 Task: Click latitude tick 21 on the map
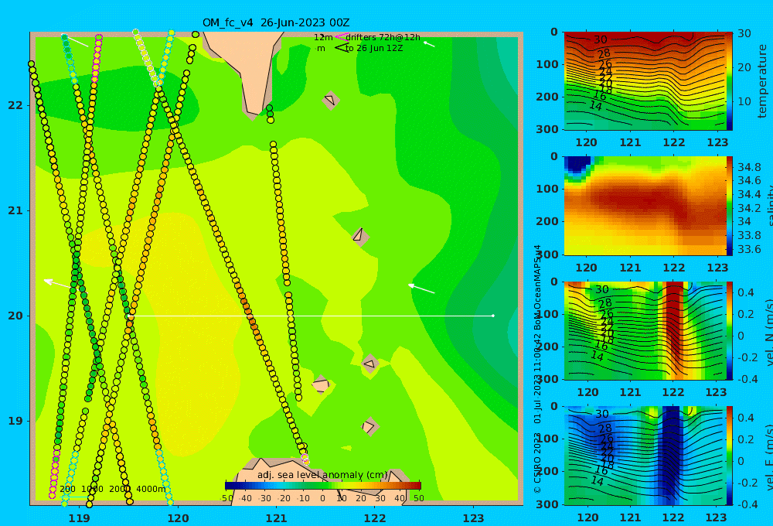tap(15, 210)
